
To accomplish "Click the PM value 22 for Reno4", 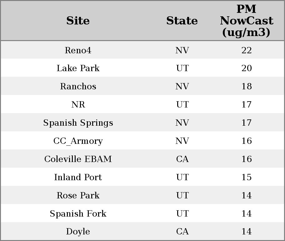I will [246, 50].
